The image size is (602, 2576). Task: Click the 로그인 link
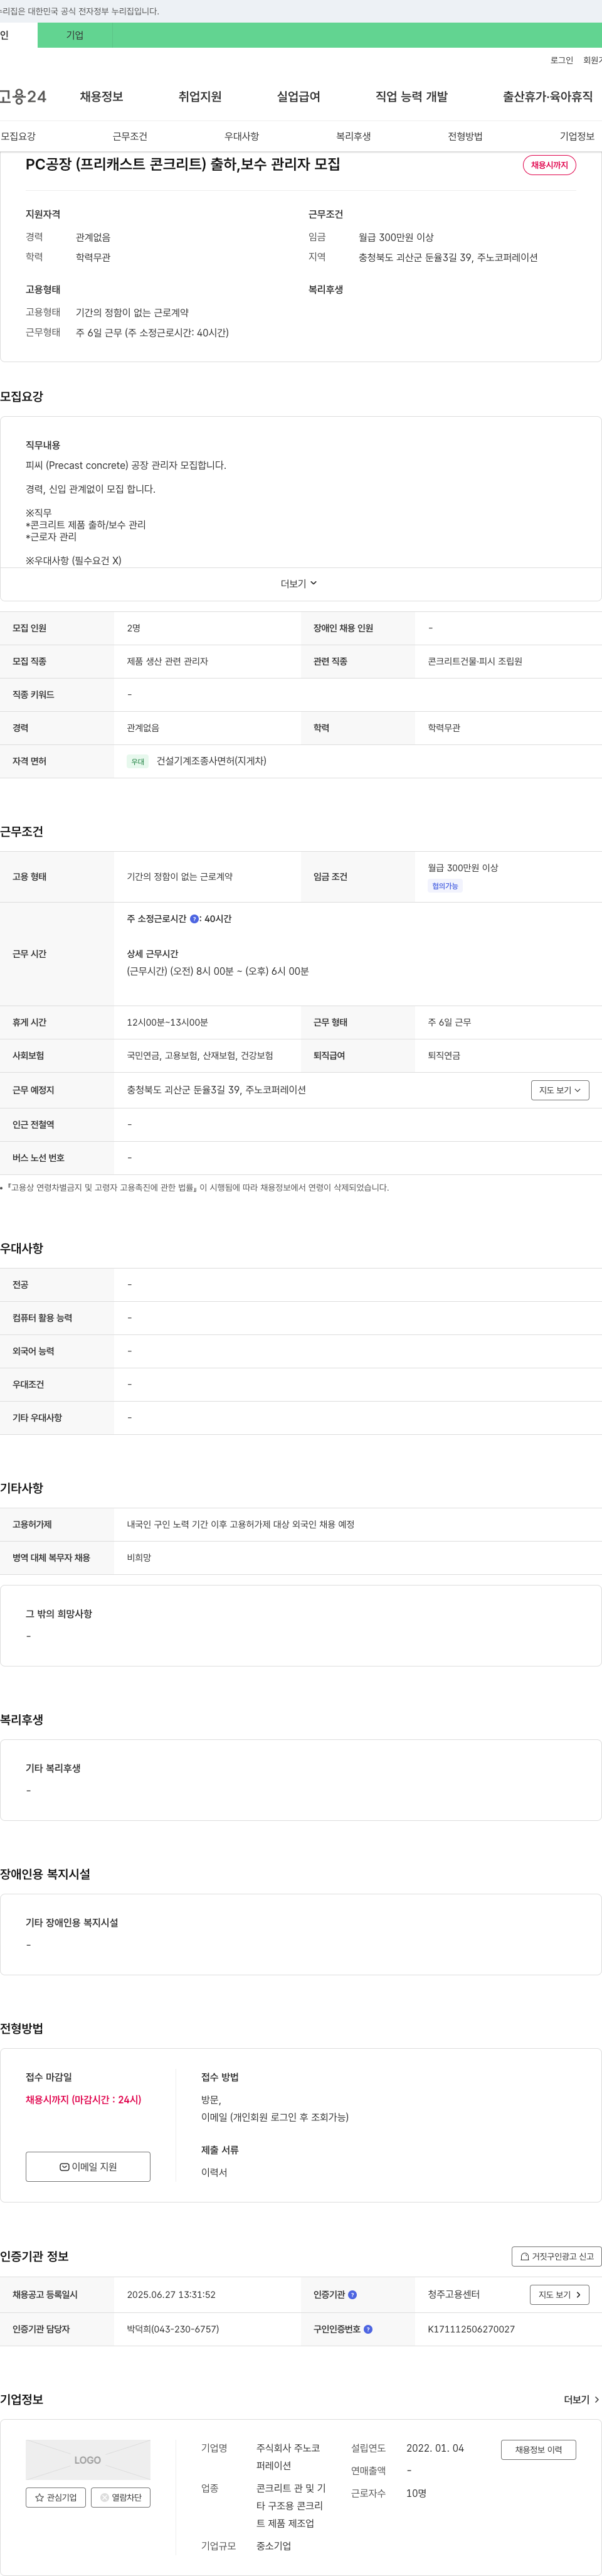click(561, 61)
